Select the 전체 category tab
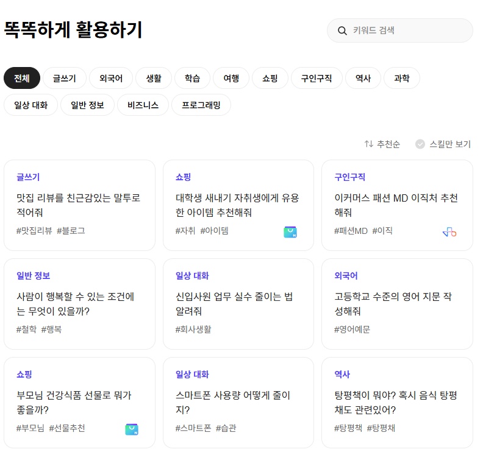 coord(22,78)
